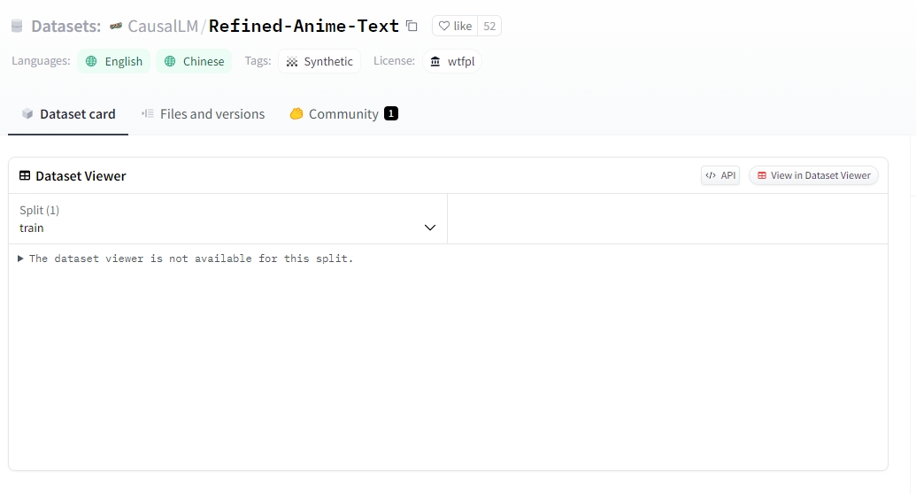Click the Community badge count 1
The image size is (916, 494).
pos(391,113)
